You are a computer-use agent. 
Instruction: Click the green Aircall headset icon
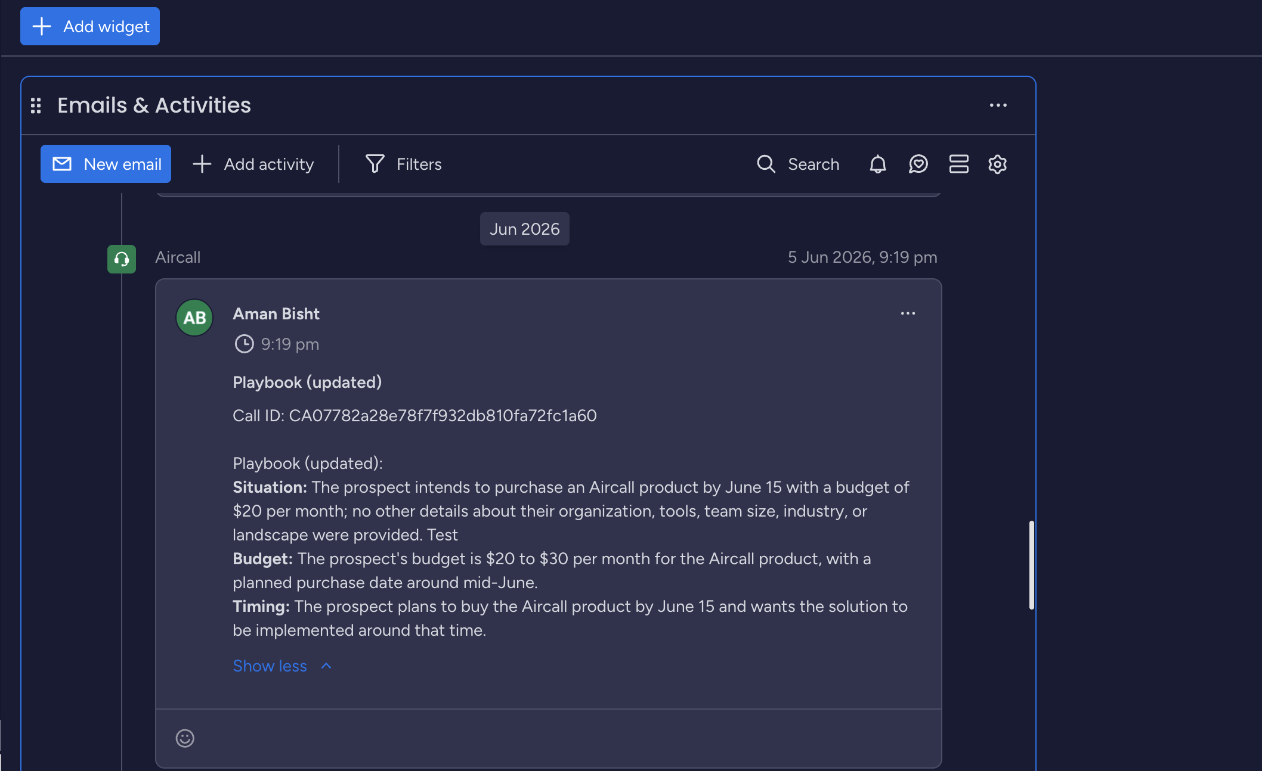122,259
